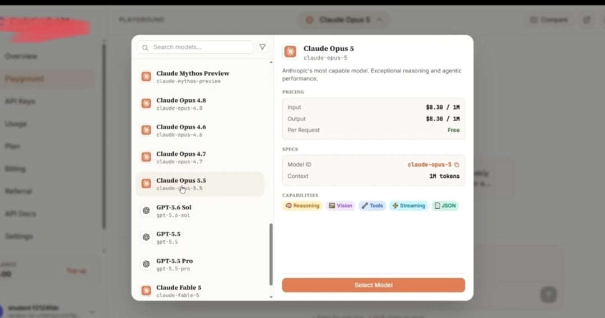The width and height of the screenshot is (605, 318).
Task: Expand the Claude Opus 5 model dropdown
Action: click(x=343, y=20)
